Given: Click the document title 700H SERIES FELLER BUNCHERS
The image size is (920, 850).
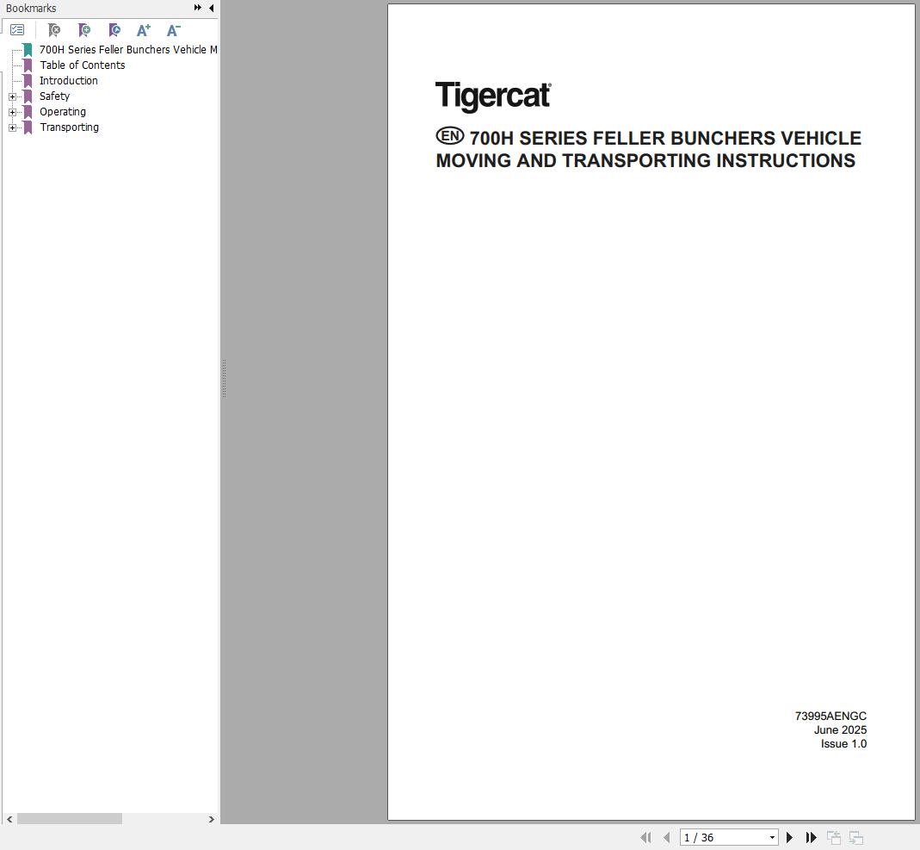Looking at the screenshot, I should pos(648,149).
